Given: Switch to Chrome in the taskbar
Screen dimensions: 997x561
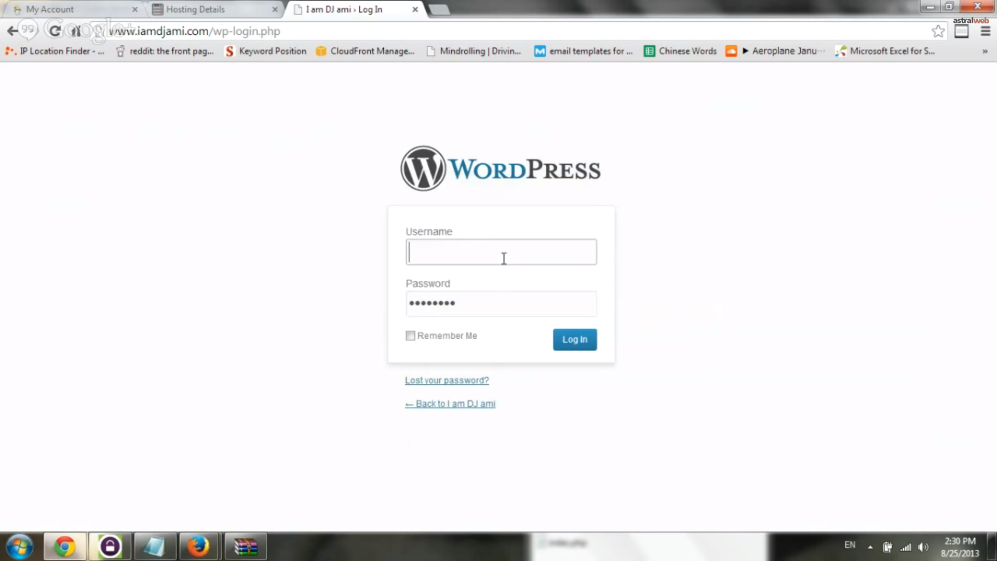Looking at the screenshot, I should pos(65,546).
